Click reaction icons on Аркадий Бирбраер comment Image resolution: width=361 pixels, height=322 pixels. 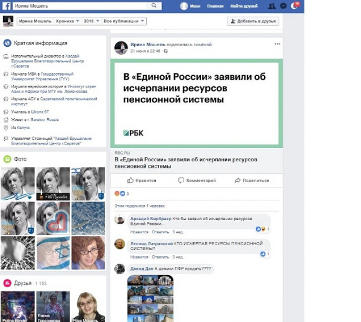pos(262,229)
